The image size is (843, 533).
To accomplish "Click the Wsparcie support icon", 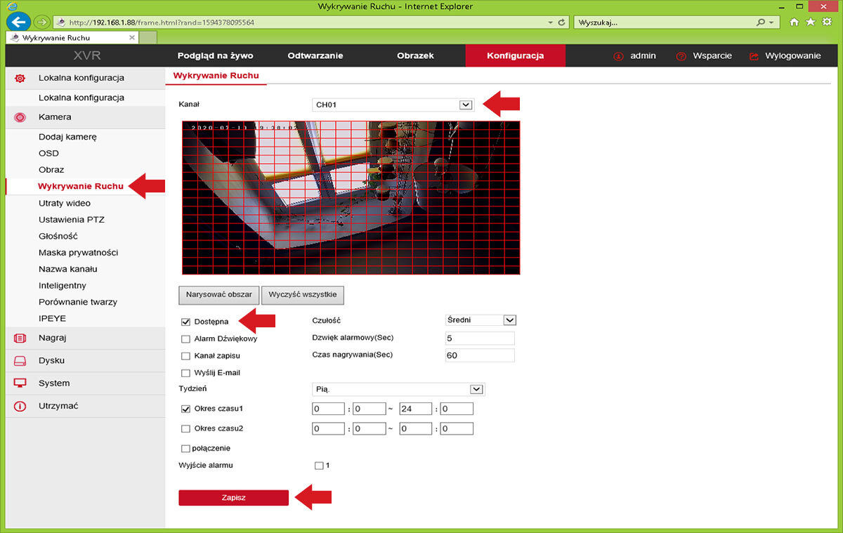I will (681, 56).
